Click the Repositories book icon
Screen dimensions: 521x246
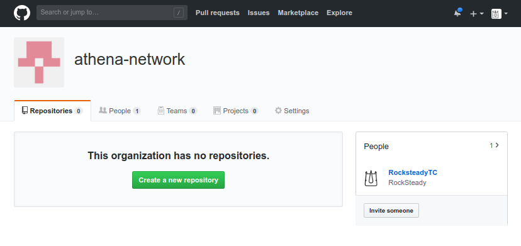(25, 110)
